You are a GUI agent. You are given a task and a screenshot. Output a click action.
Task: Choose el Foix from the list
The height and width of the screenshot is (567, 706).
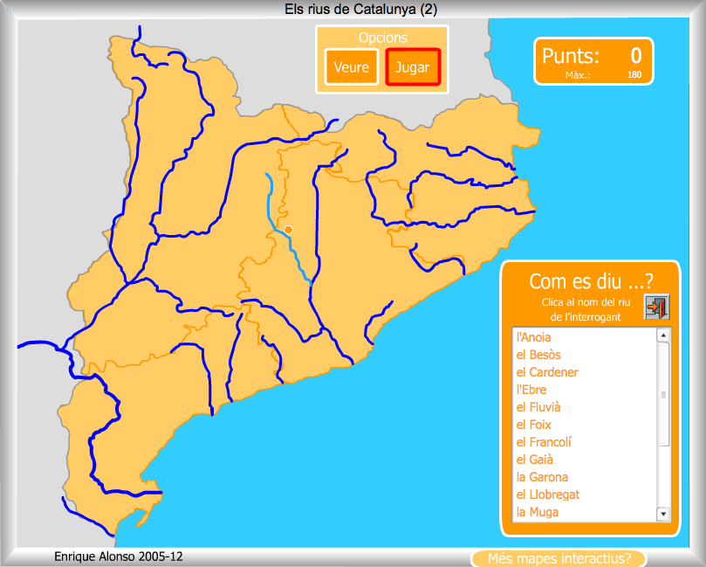pos(534,425)
